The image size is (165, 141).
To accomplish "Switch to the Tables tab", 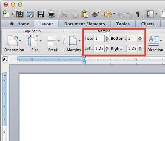I will pyautogui.click(x=123, y=24).
